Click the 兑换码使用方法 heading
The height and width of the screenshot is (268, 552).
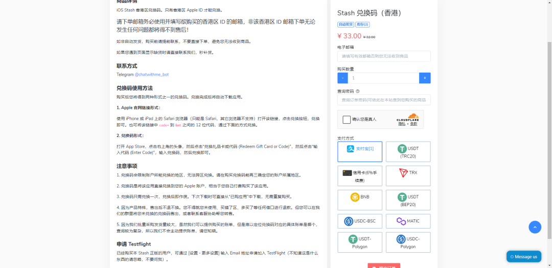[134, 88]
